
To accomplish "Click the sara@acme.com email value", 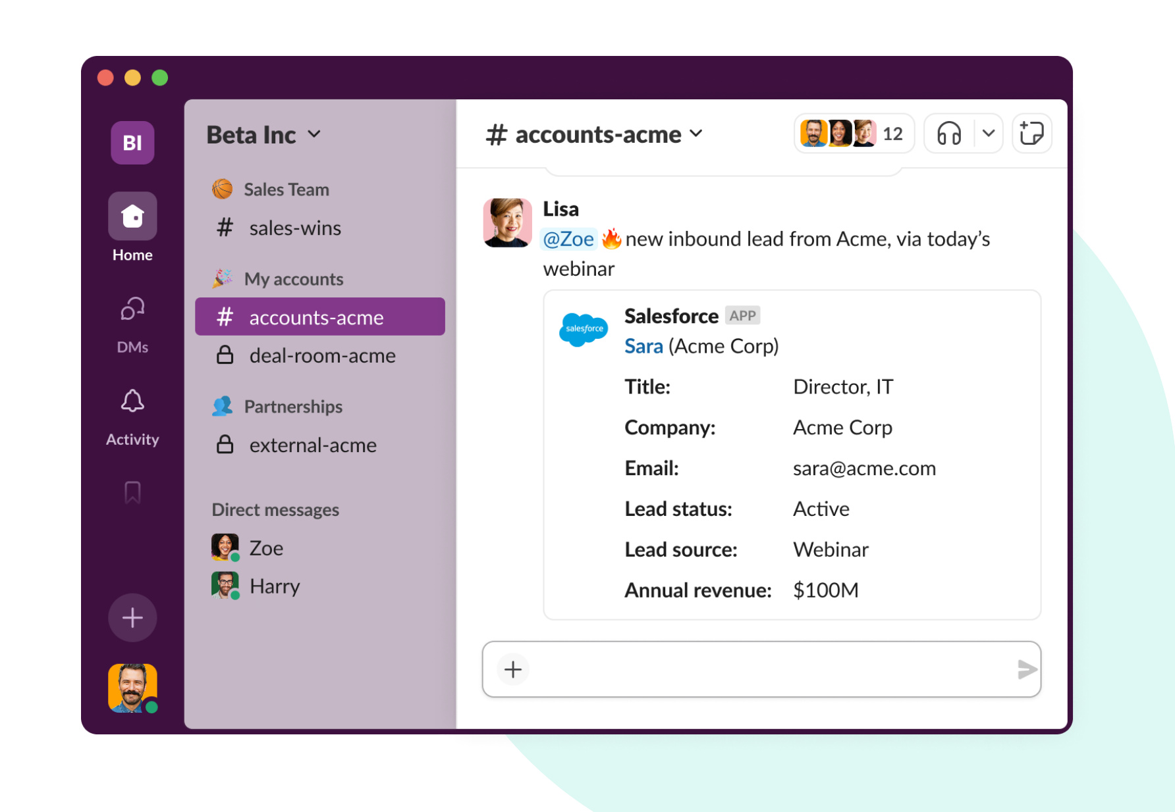I will click(864, 469).
